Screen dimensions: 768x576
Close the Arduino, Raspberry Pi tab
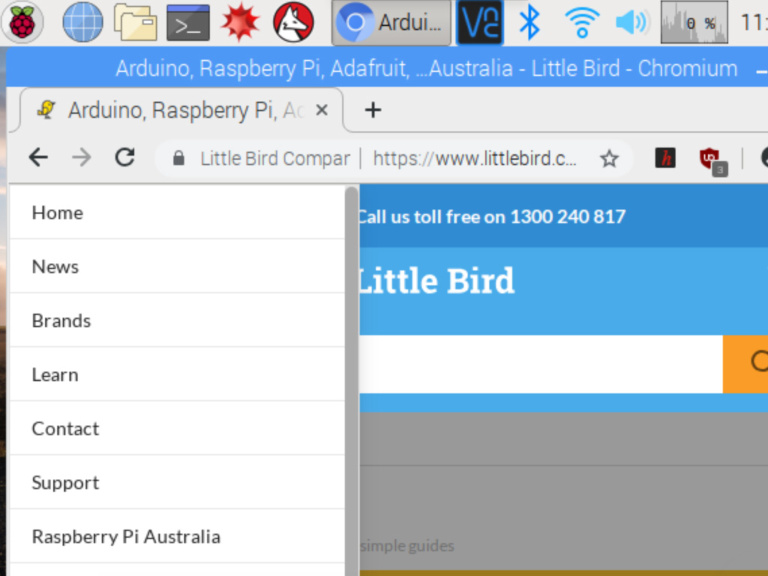click(322, 110)
